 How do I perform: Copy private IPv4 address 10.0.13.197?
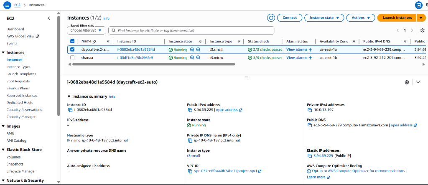[310, 110]
